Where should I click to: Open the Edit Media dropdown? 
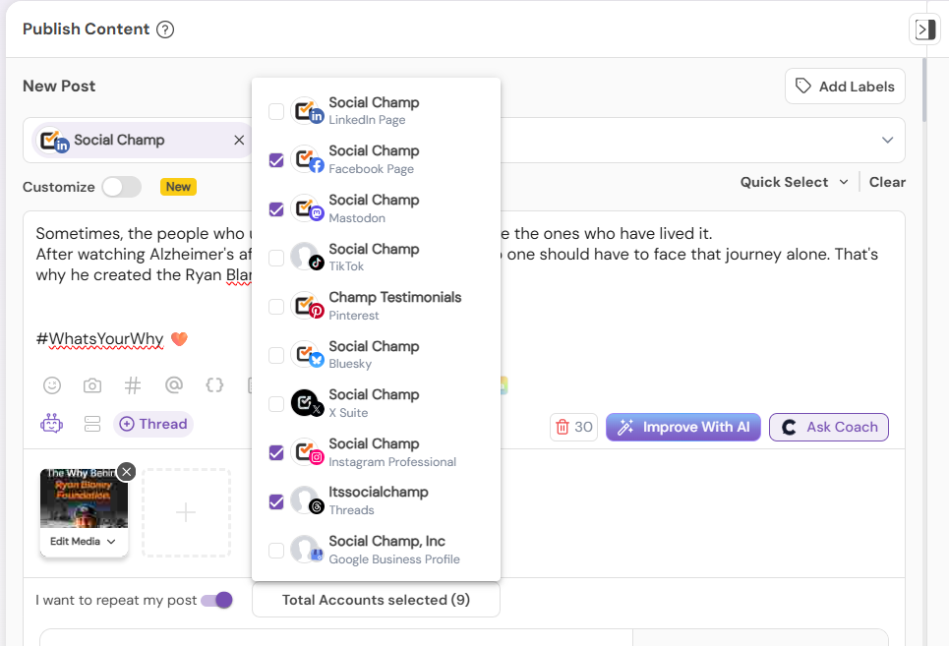coord(83,542)
